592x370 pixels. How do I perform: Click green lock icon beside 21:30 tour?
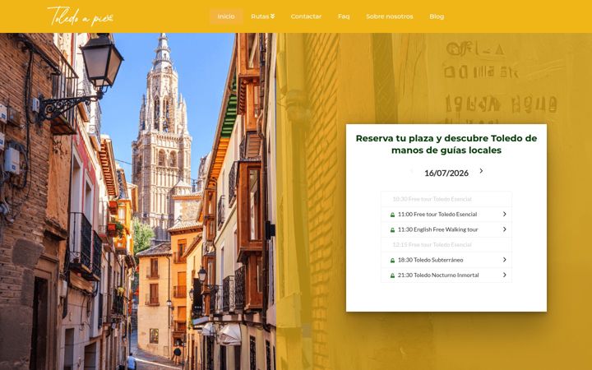(392, 275)
